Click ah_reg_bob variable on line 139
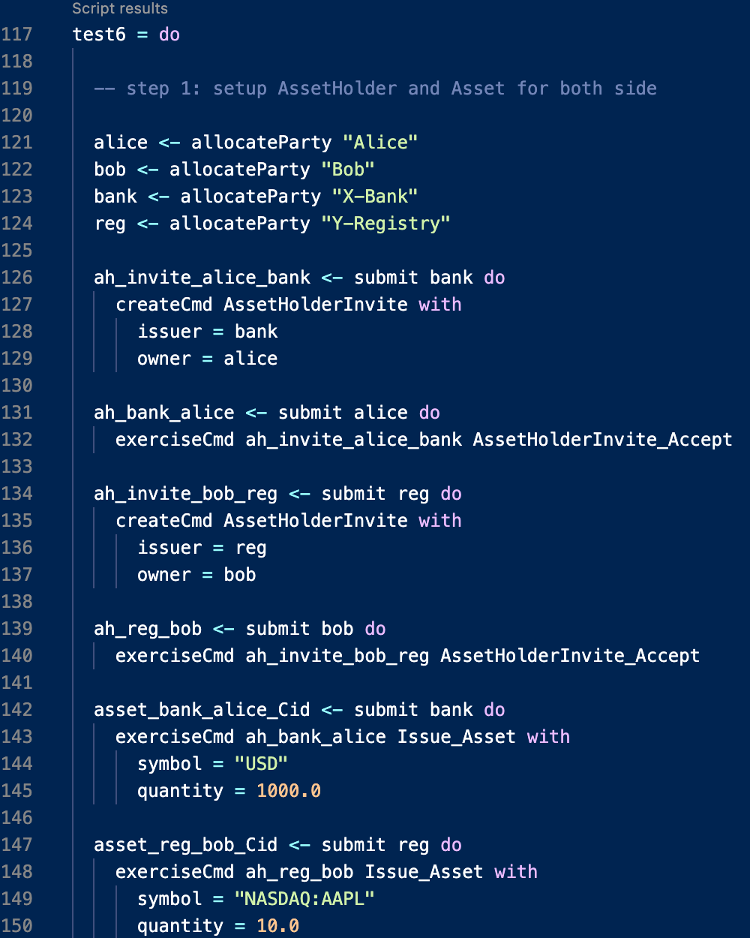750x938 pixels. click(x=148, y=629)
